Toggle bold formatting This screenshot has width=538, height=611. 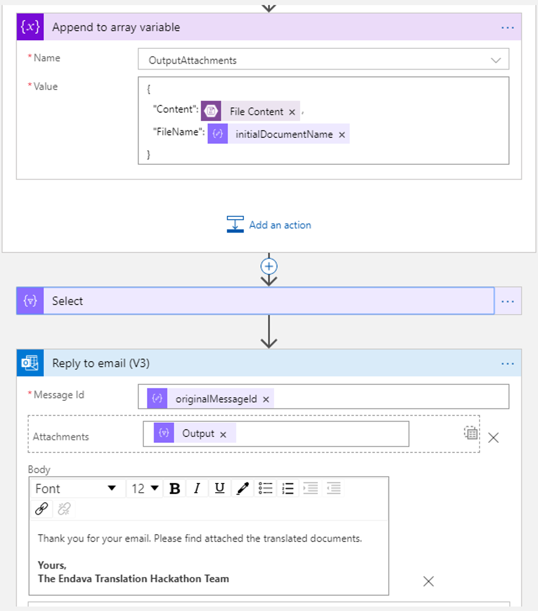click(175, 488)
